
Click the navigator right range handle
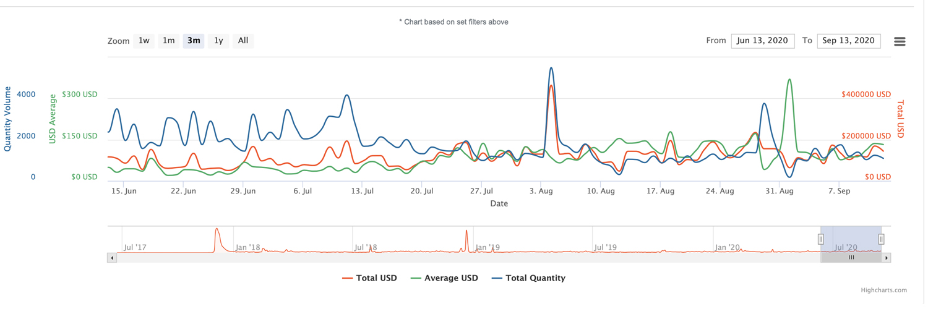pyautogui.click(x=881, y=239)
